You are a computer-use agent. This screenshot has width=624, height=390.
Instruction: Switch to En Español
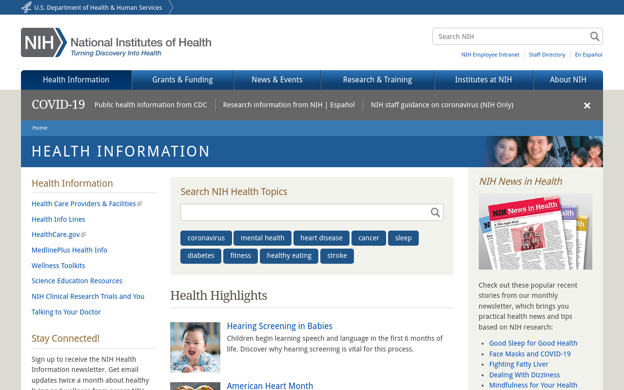click(588, 55)
